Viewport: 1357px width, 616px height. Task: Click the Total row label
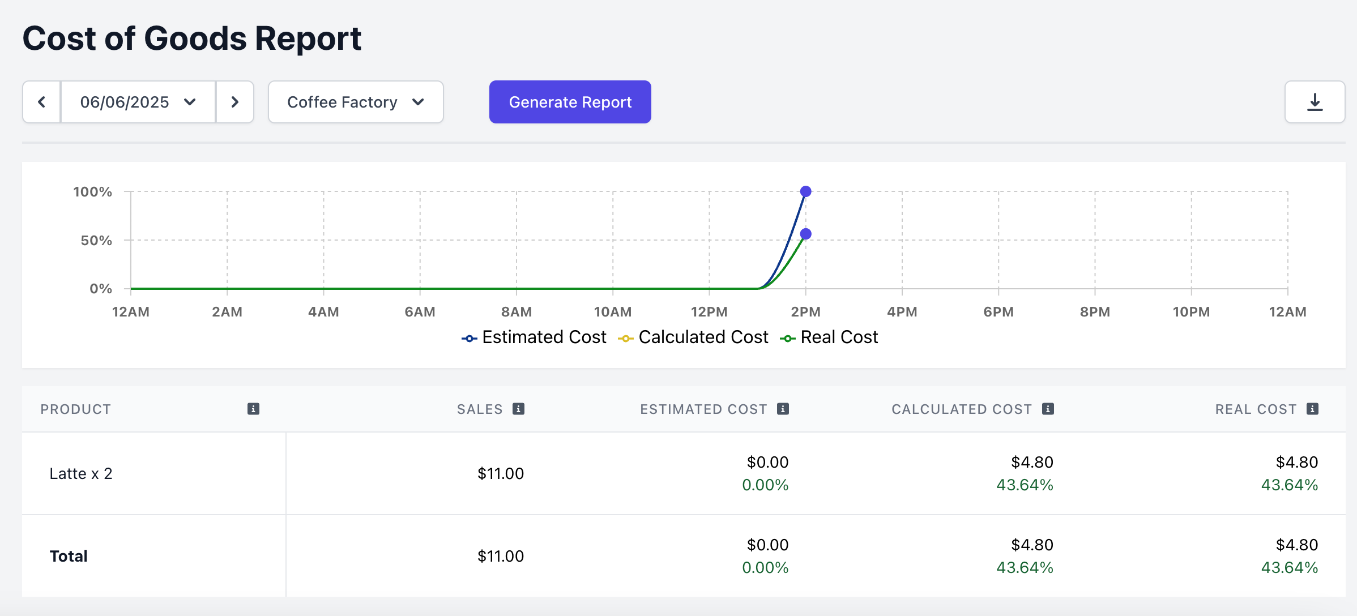[69, 556]
